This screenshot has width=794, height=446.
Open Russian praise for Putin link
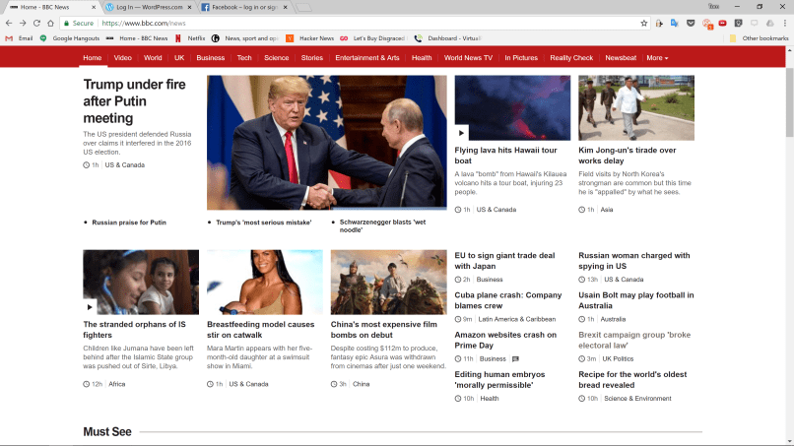(x=129, y=223)
